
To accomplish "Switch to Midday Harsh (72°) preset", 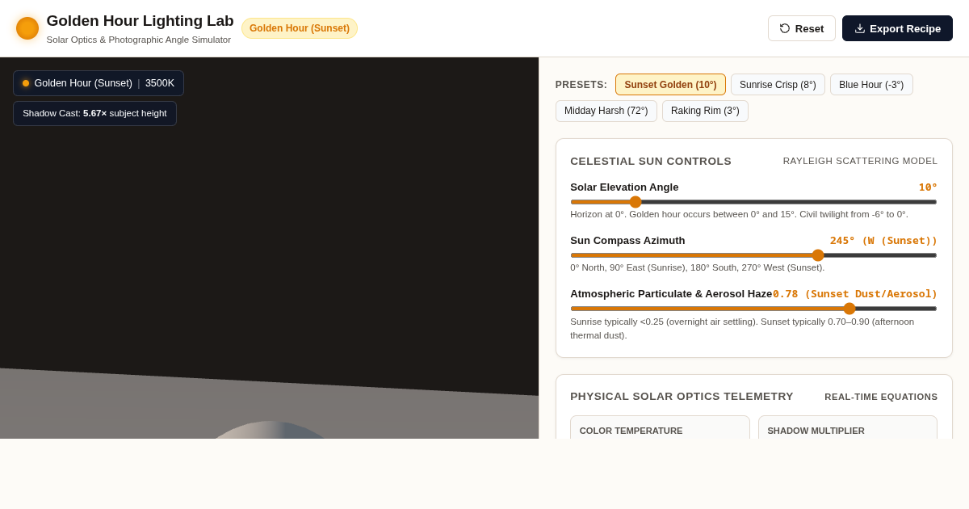I will click(x=606, y=111).
